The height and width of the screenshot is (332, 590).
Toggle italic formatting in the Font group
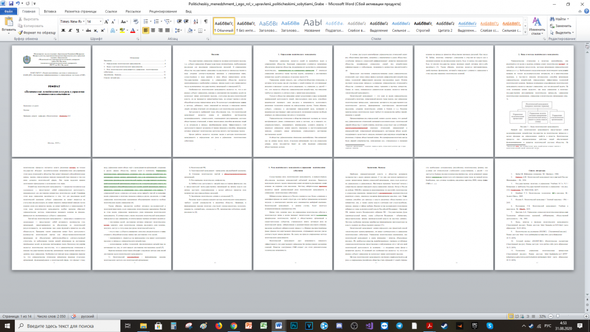tap(70, 31)
